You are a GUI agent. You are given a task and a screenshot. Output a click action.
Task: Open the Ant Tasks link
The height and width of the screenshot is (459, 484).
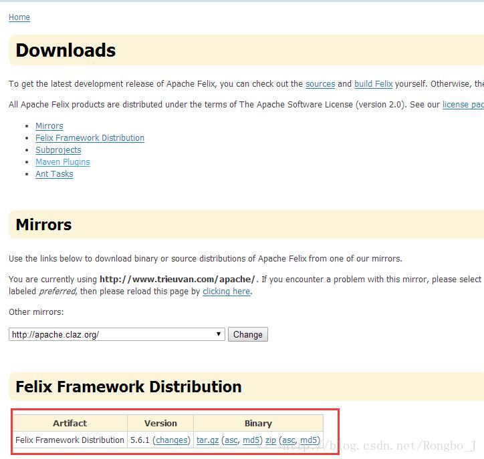tap(54, 174)
